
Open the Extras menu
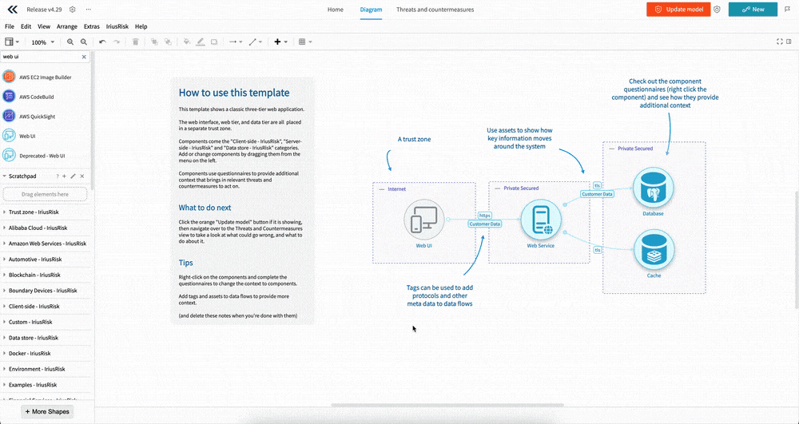92,26
